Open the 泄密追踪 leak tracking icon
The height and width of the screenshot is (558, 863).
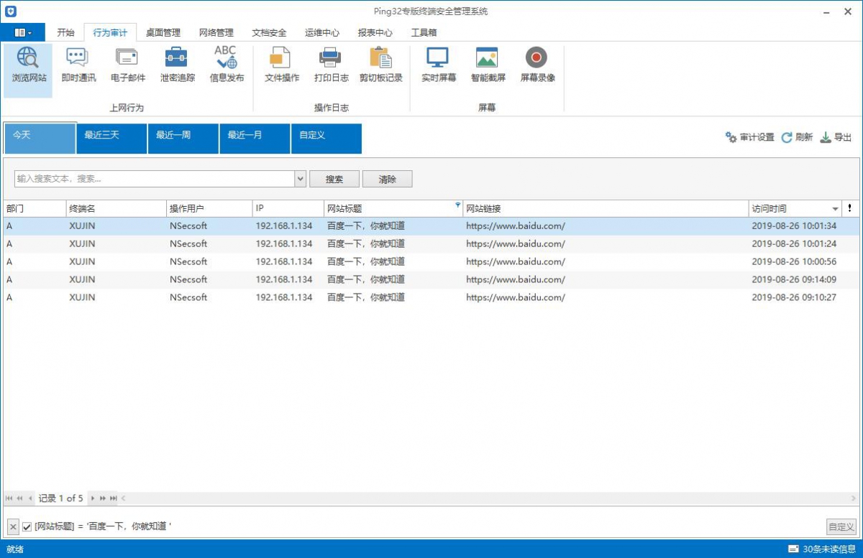[x=177, y=66]
